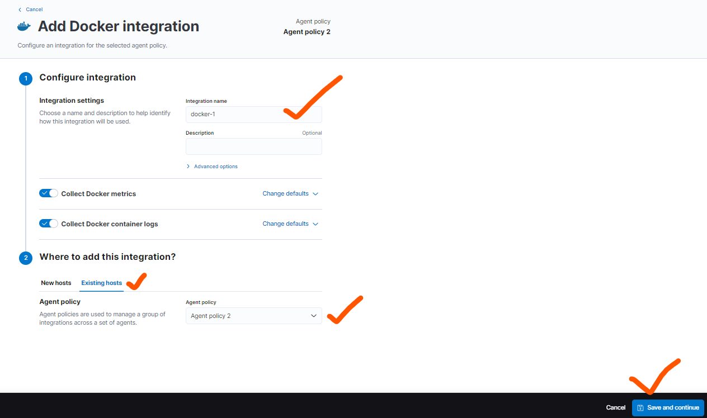Click the down chevron beside container logs defaults
This screenshot has width=707, height=418.
click(315, 224)
